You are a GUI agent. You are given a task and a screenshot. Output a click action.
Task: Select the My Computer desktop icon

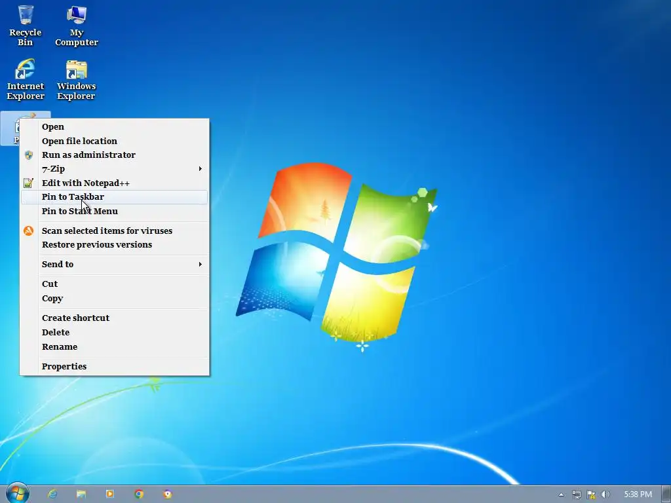click(77, 26)
